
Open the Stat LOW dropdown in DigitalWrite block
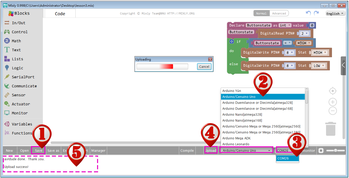(x=319, y=66)
